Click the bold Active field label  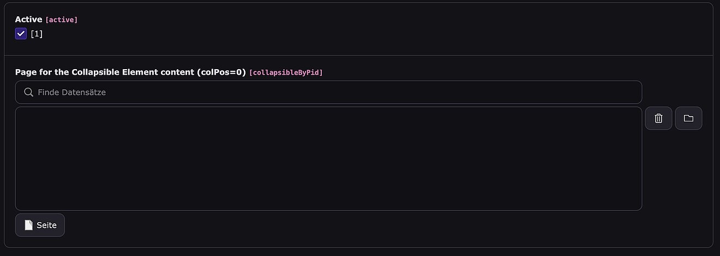28,20
